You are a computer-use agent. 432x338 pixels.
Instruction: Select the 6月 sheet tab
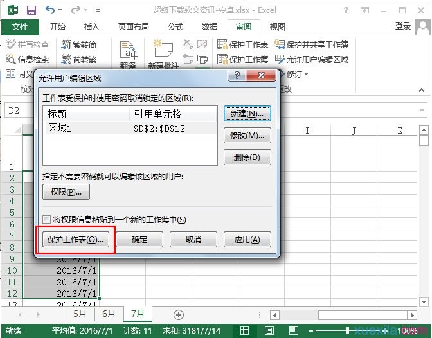click(109, 314)
